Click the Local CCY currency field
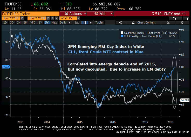 (68, 18)
